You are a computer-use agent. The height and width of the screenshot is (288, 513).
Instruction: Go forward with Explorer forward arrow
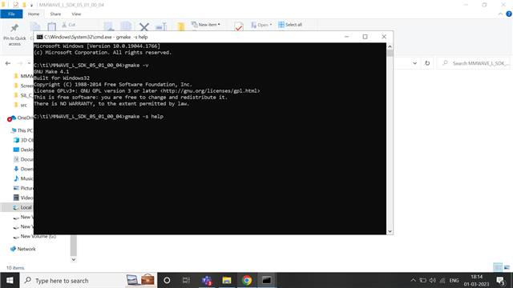20,63
